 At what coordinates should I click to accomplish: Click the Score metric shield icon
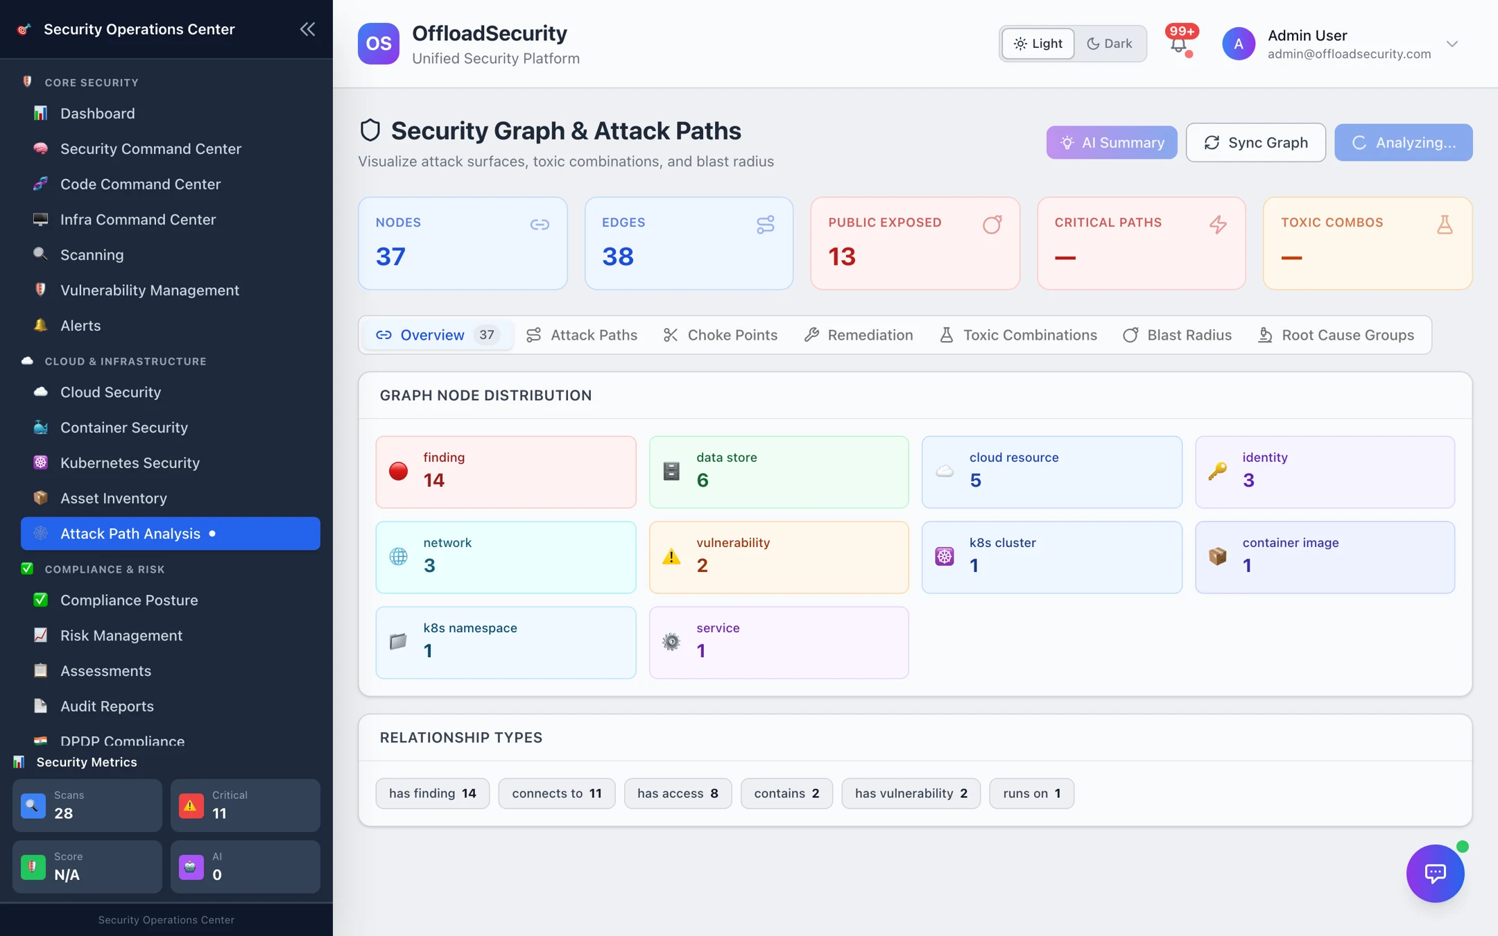[x=33, y=867]
